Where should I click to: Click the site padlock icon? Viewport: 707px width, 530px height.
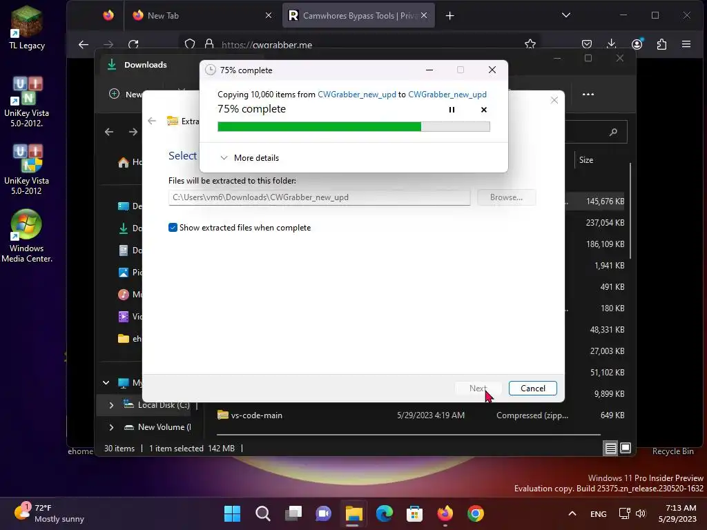click(209, 44)
